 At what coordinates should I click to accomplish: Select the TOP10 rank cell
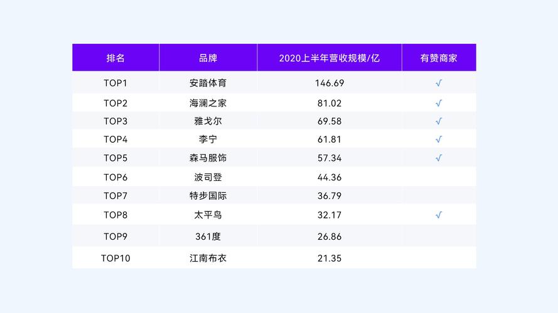[115, 258]
